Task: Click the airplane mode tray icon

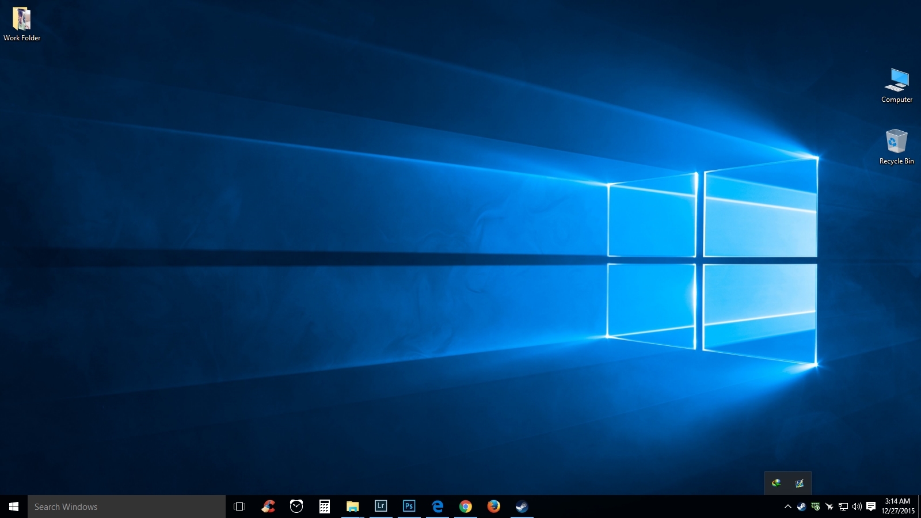Action: click(x=829, y=506)
